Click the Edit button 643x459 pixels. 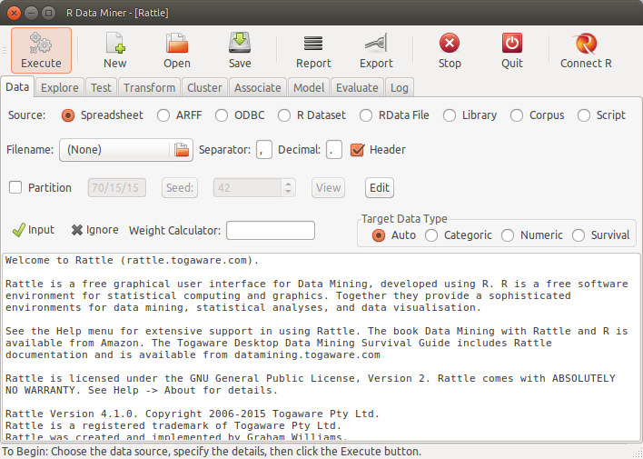tap(379, 188)
